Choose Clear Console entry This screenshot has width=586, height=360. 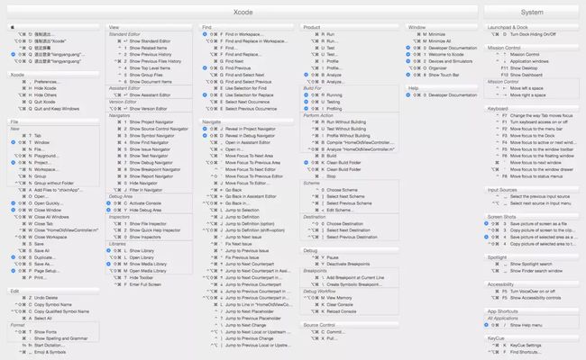[x=339, y=305]
